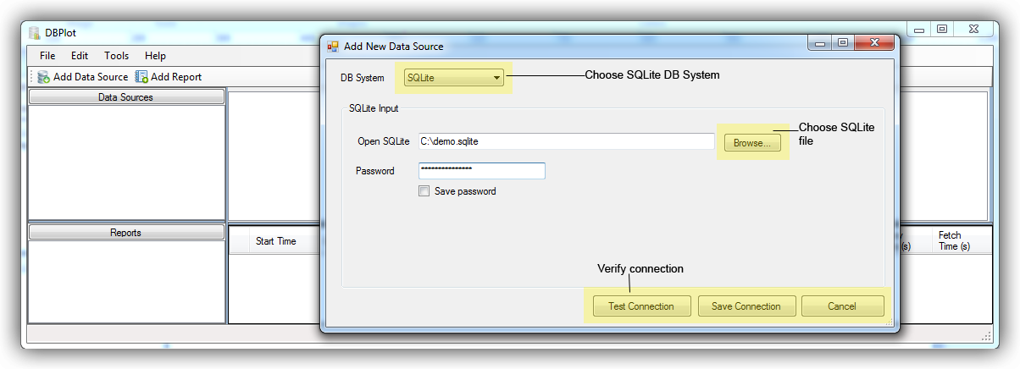This screenshot has width=1020, height=369.
Task: Enable the Save password checkbox
Action: click(424, 191)
